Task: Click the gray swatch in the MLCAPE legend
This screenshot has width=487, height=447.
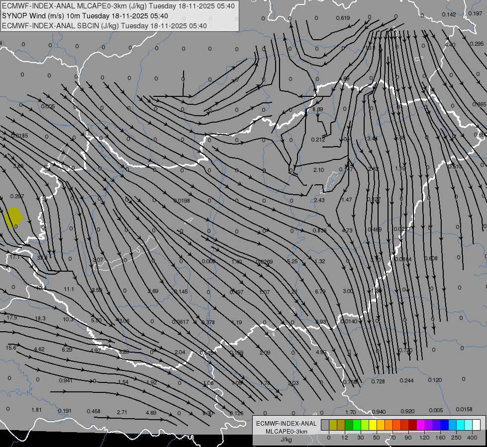Action: pyautogui.click(x=325, y=425)
